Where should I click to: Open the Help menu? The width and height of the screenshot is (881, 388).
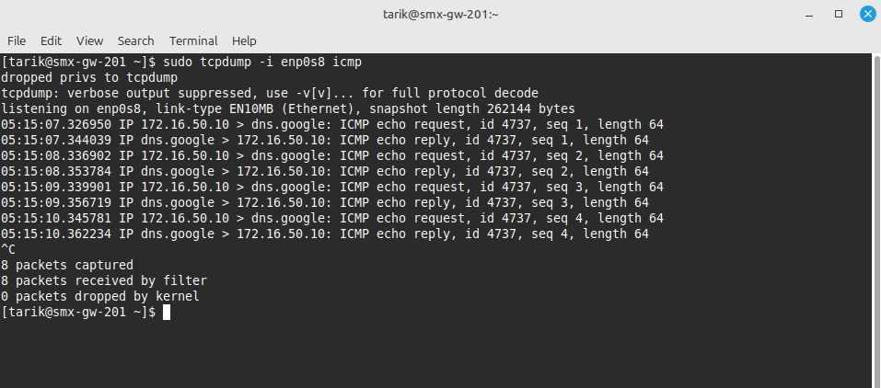(244, 41)
